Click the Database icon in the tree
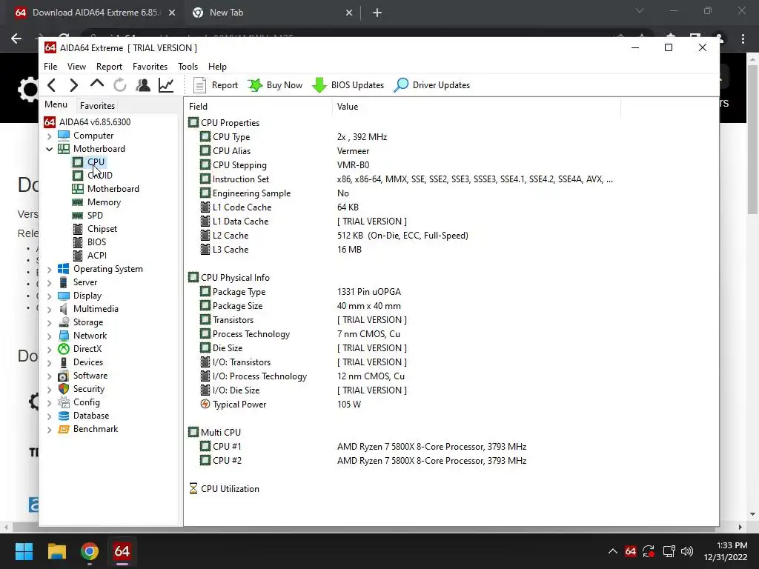 pyautogui.click(x=64, y=416)
